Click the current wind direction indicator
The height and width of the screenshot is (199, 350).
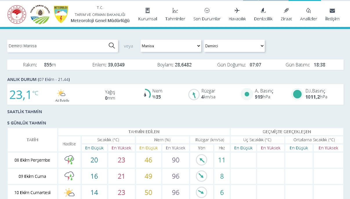pos(194,95)
